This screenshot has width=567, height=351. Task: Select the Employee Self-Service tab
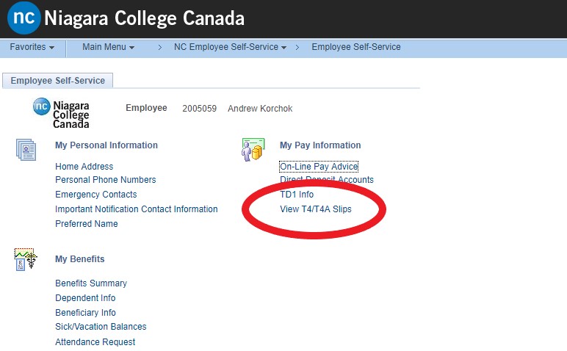(58, 81)
